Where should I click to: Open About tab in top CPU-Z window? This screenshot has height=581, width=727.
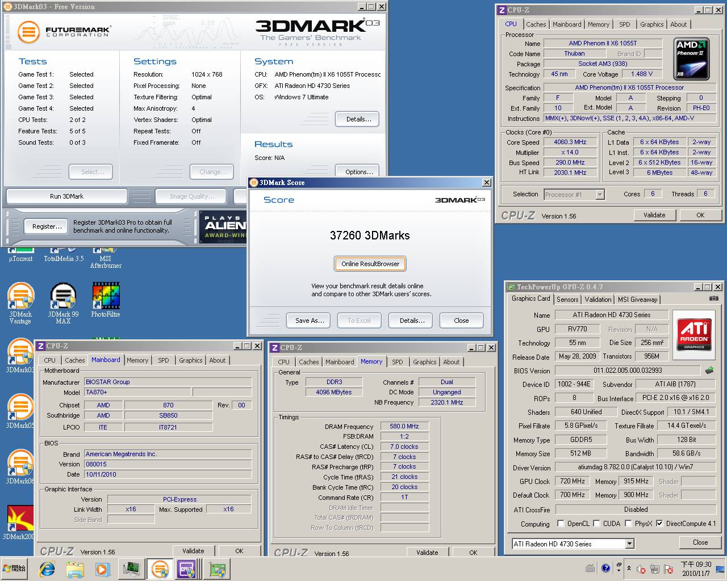tap(678, 24)
